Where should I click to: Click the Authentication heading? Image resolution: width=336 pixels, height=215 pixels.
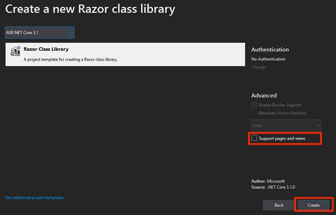(270, 49)
